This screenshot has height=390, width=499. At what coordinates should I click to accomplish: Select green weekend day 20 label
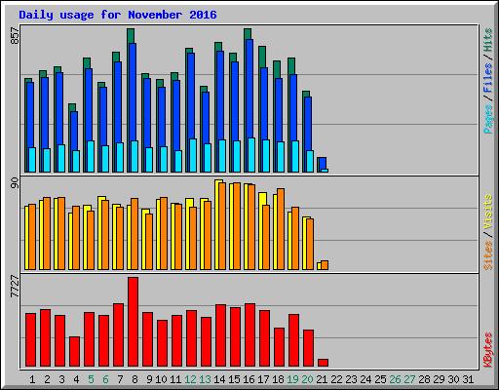click(307, 379)
